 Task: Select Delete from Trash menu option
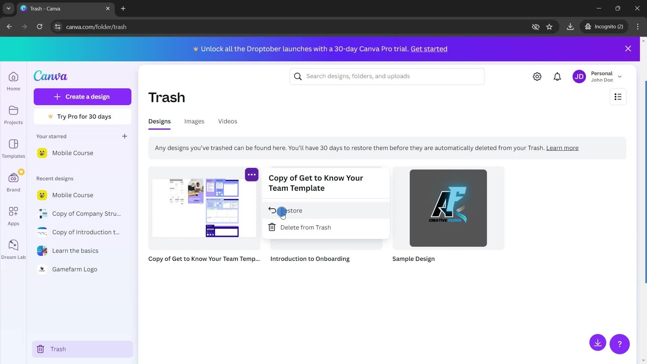[326, 227]
